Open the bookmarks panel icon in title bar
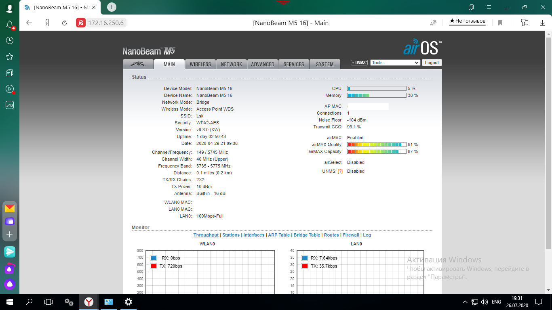Screen dimensions: 552x310 click(471, 7)
